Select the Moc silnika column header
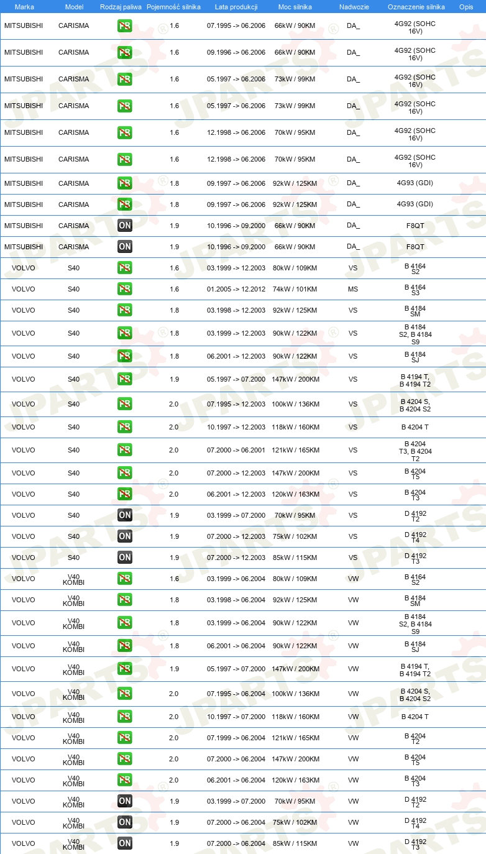Screen dimensions: 486x854 [x=295, y=7]
